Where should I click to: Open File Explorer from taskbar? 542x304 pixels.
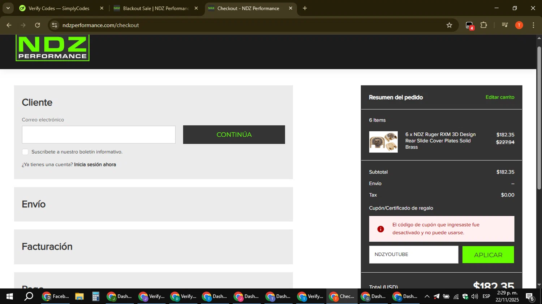coord(79,296)
